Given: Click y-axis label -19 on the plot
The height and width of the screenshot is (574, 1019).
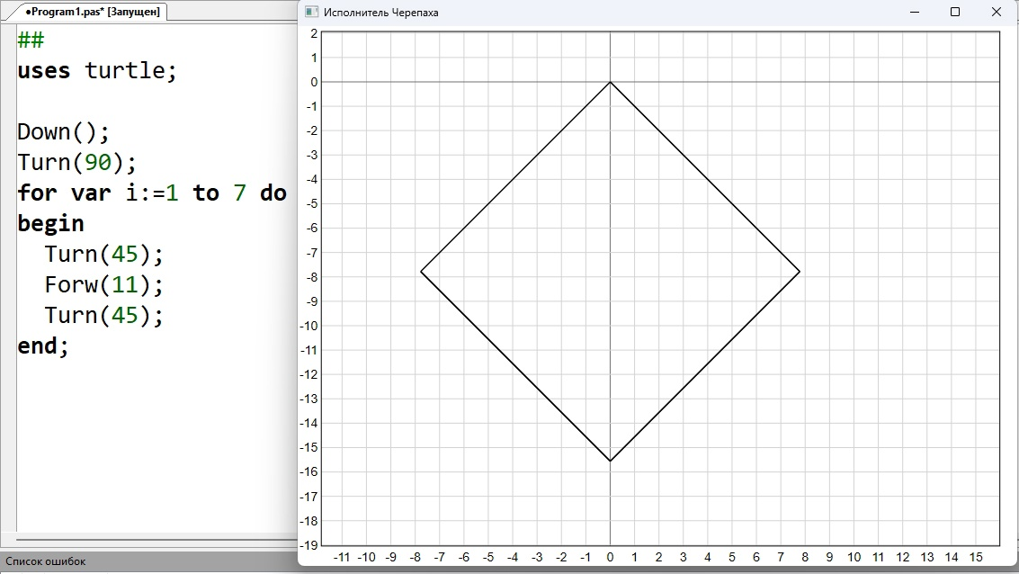Looking at the screenshot, I should [309, 544].
